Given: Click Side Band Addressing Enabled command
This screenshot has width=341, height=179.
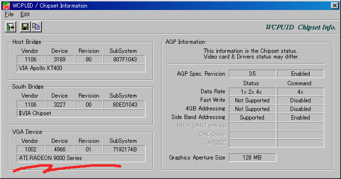Looking at the screenshot, I should pos(300,118).
